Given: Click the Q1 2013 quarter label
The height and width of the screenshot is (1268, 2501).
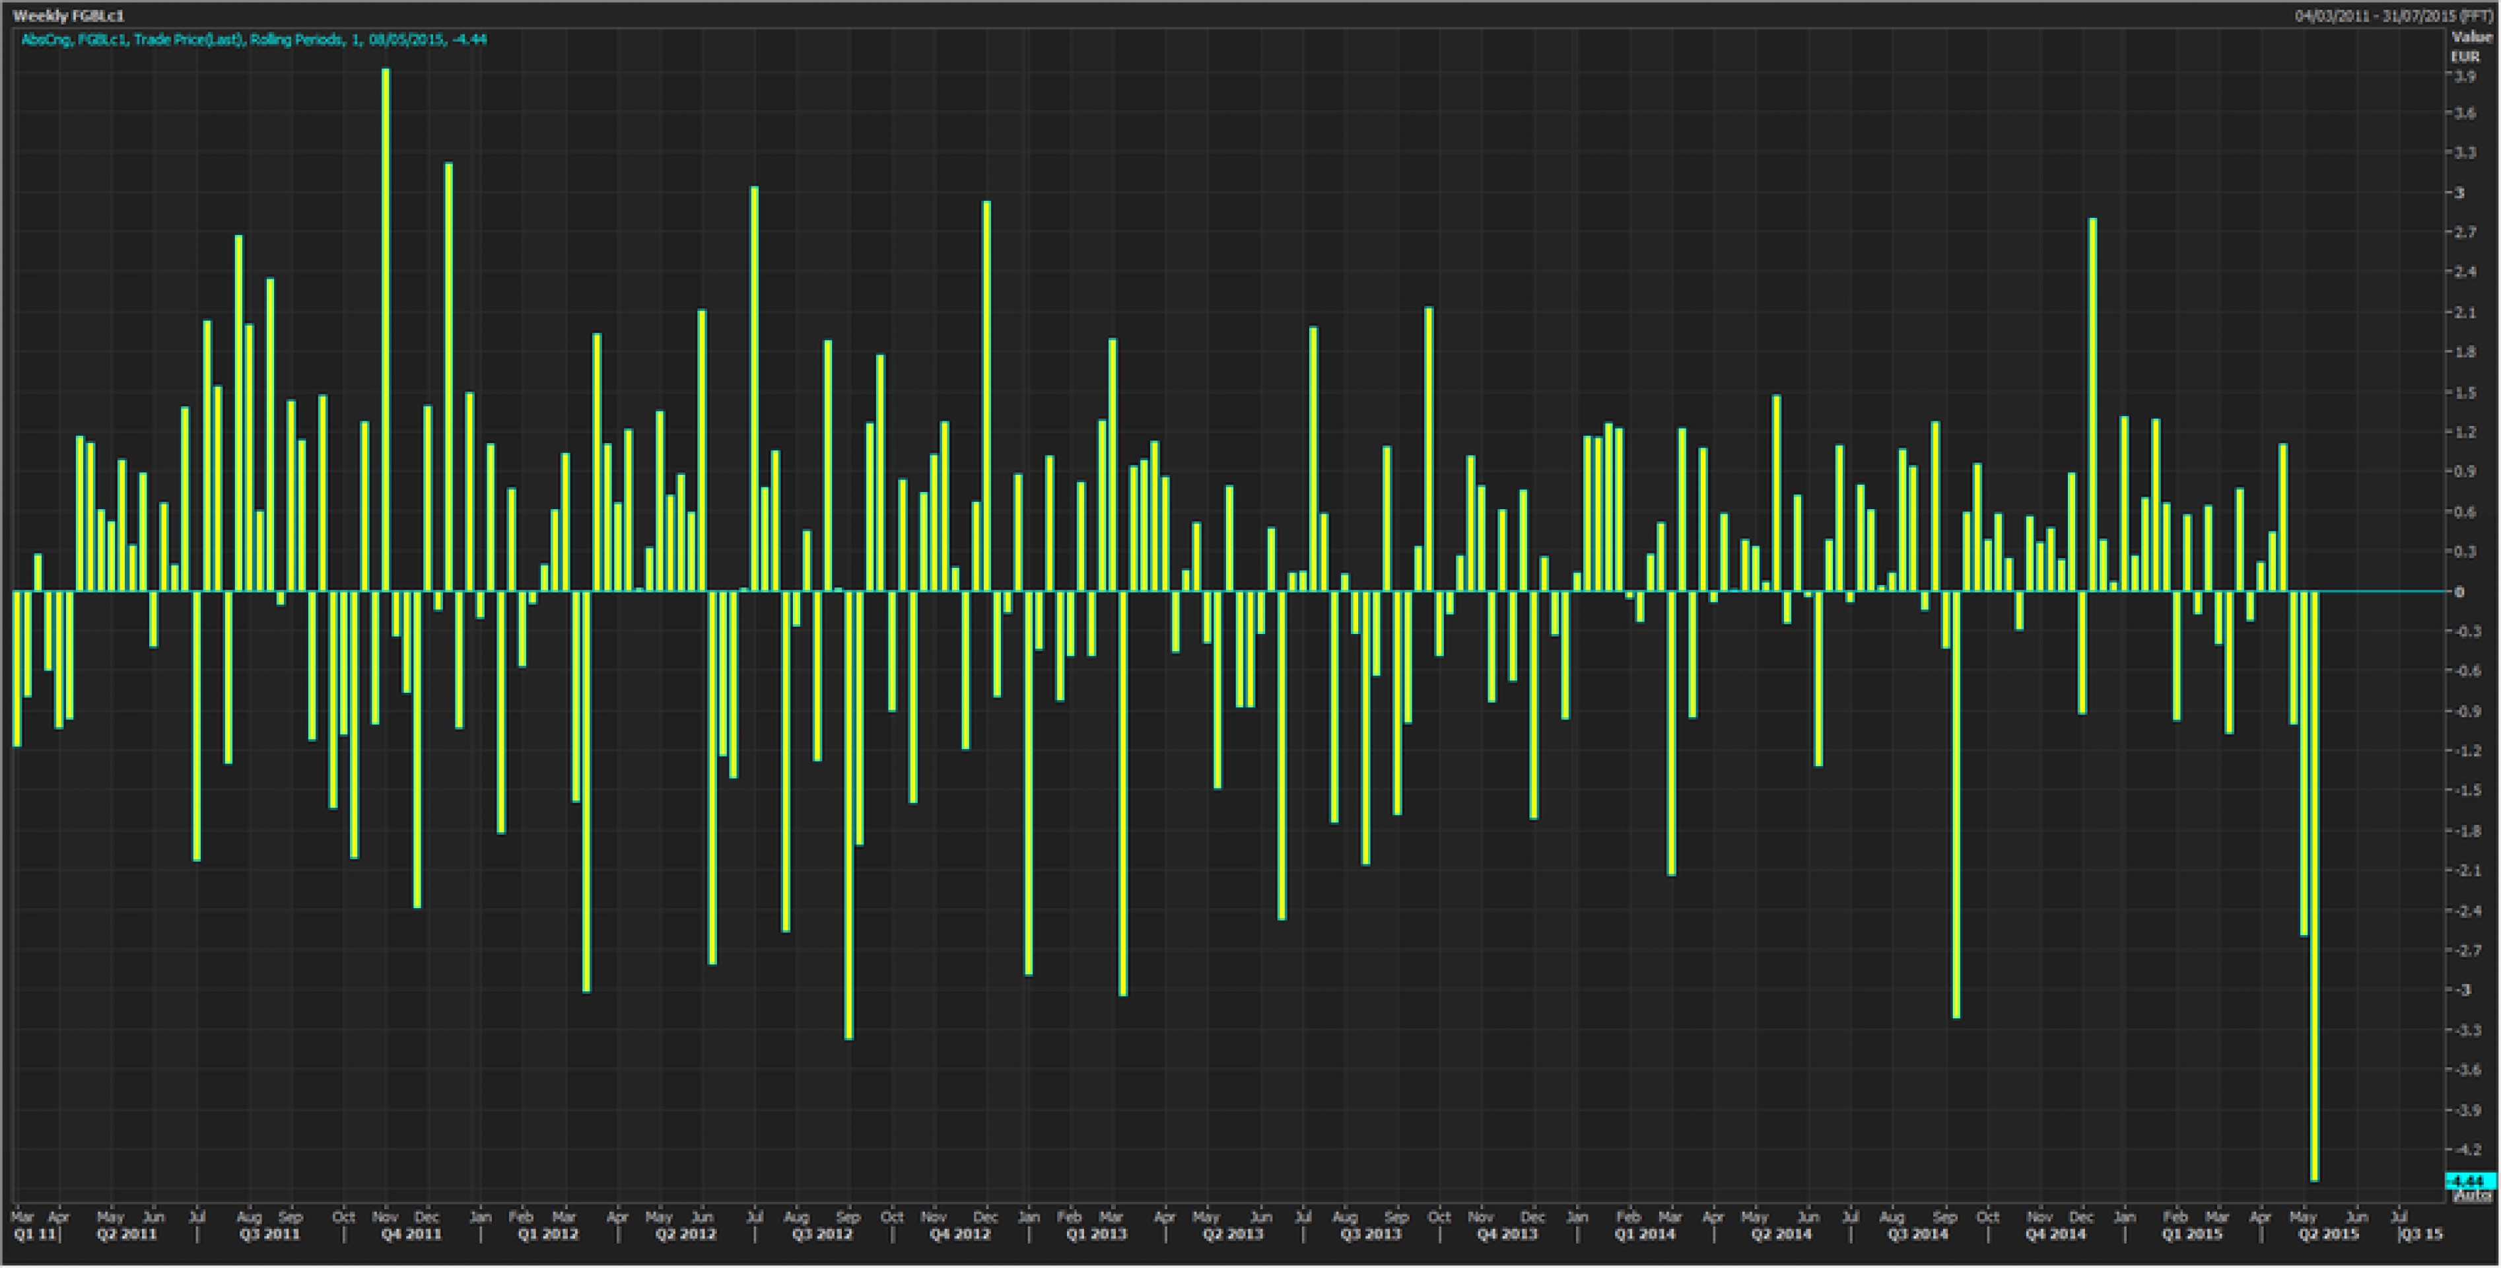Looking at the screenshot, I should (x=1096, y=1234).
